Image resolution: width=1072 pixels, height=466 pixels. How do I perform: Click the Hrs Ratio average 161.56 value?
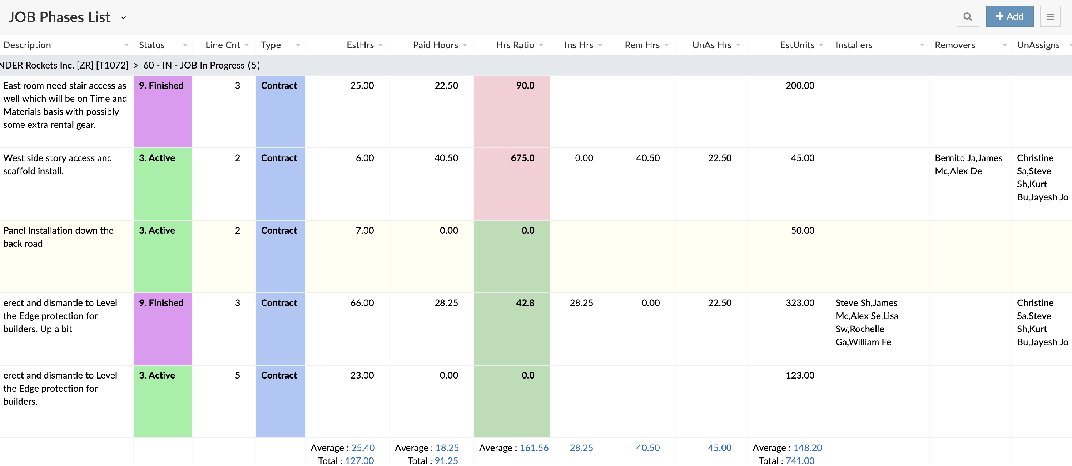pyautogui.click(x=533, y=447)
